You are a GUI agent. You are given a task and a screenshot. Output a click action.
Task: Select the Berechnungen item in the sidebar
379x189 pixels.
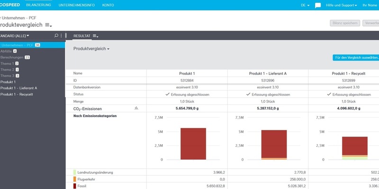(x=12, y=57)
